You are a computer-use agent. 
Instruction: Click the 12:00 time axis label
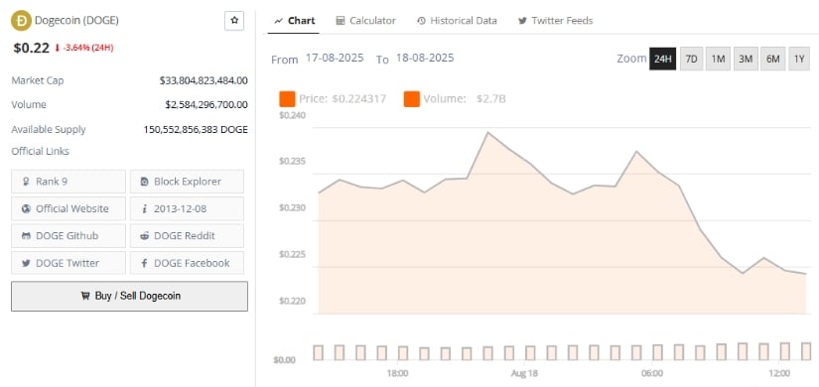[779, 373]
